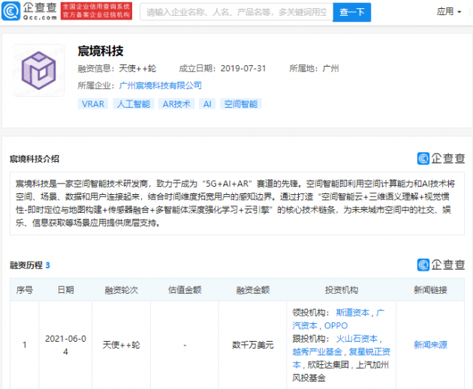Focus the company name search field

[x=236, y=12]
